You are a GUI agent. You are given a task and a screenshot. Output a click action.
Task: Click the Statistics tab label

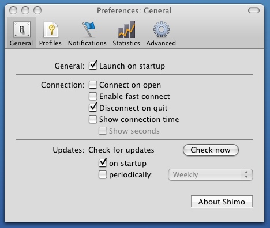(x=126, y=43)
